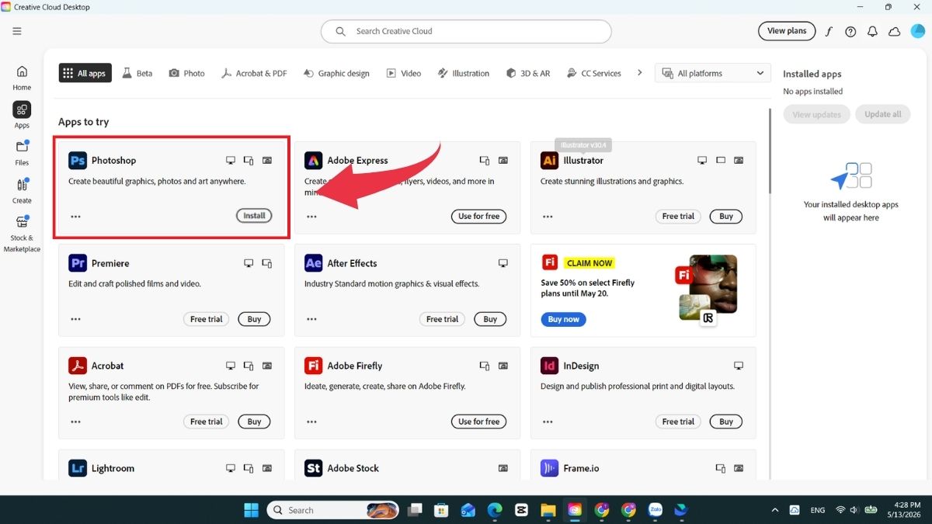
Task: Open more options on the Acrobat card
Action: point(75,422)
